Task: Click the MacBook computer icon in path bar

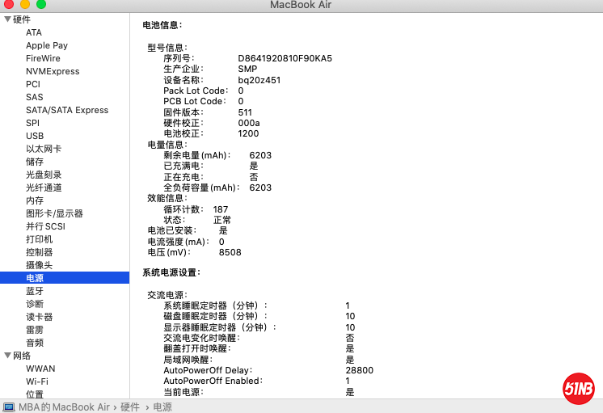Action: [x=9, y=407]
